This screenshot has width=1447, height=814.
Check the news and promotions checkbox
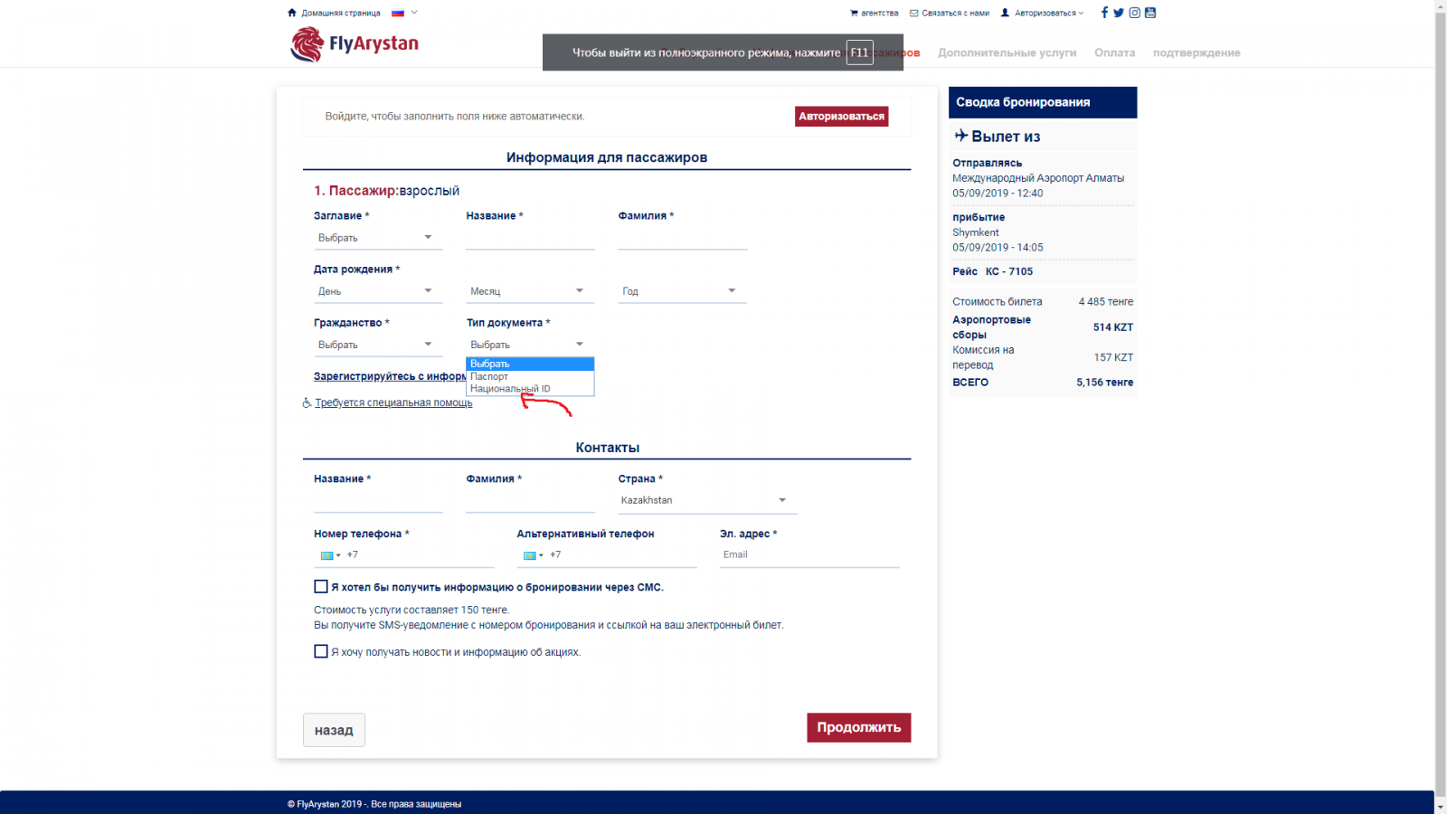click(321, 651)
